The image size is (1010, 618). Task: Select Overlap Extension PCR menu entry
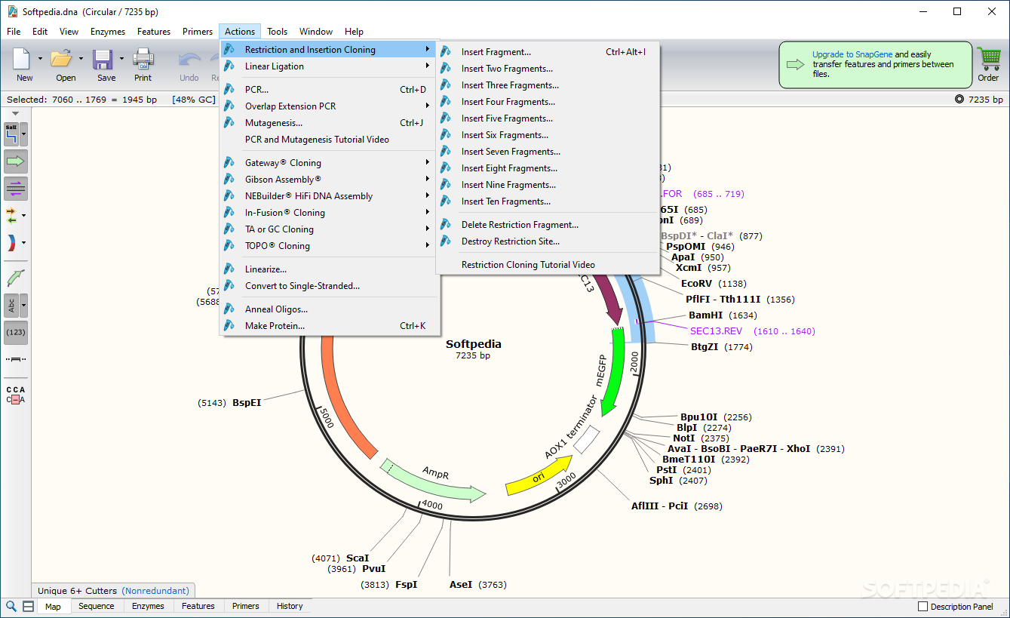click(329, 106)
